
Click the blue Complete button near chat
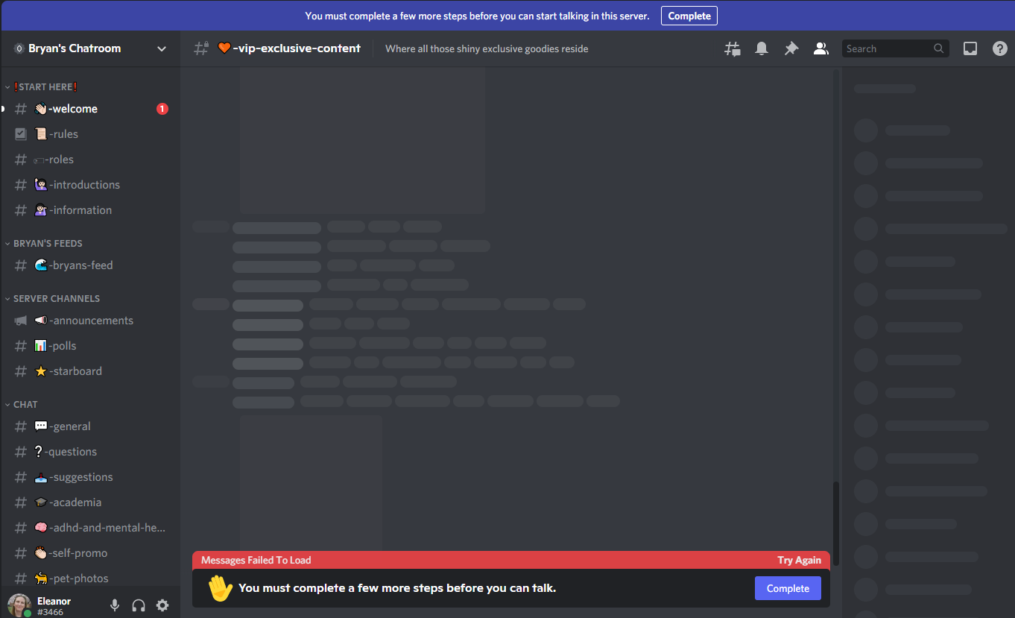[x=788, y=588]
